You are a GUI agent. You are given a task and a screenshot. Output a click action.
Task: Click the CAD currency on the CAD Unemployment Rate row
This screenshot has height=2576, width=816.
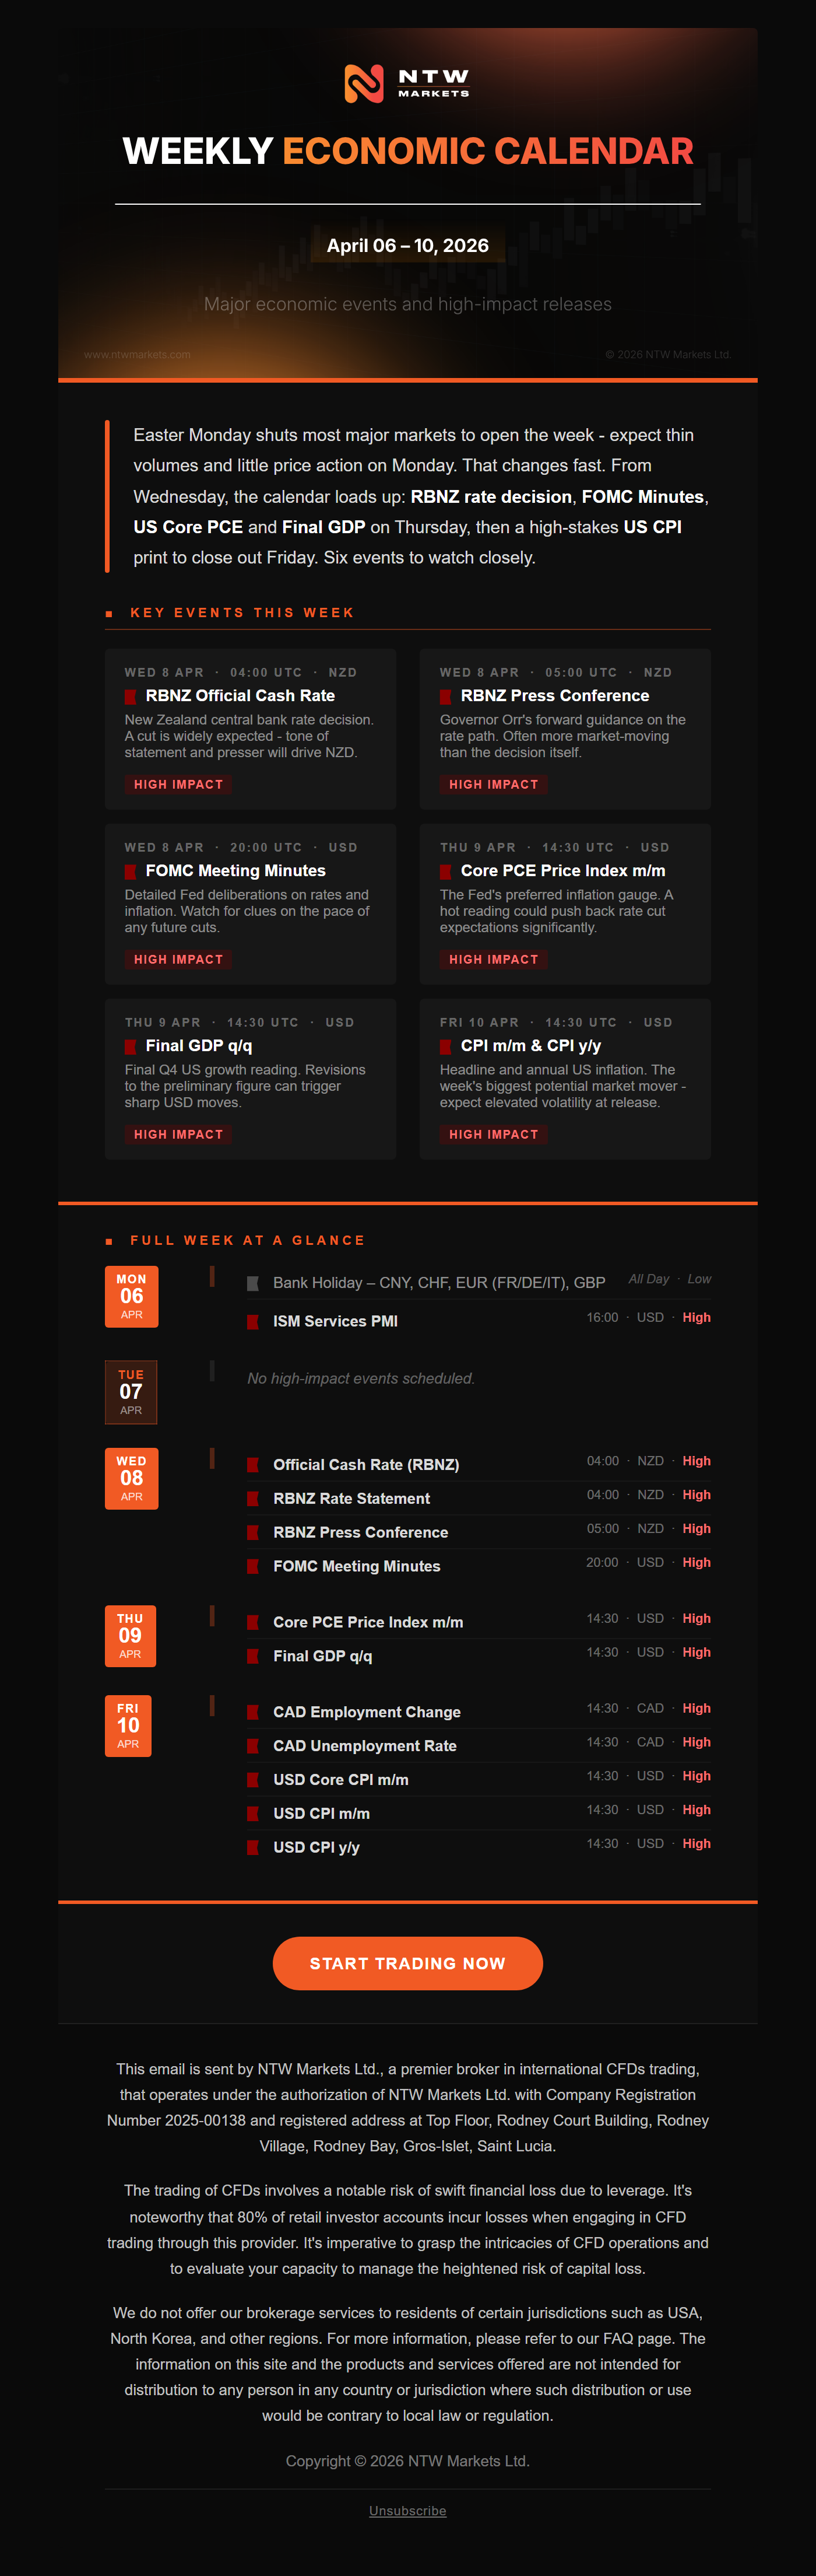tap(650, 1743)
